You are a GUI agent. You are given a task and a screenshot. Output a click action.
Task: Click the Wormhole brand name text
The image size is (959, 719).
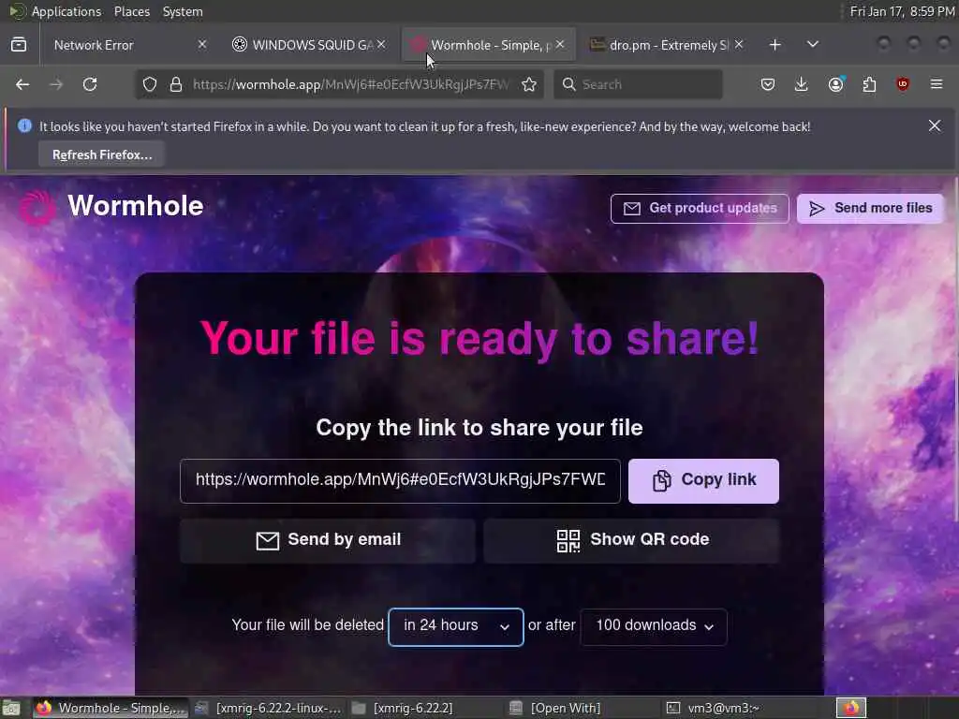click(135, 205)
